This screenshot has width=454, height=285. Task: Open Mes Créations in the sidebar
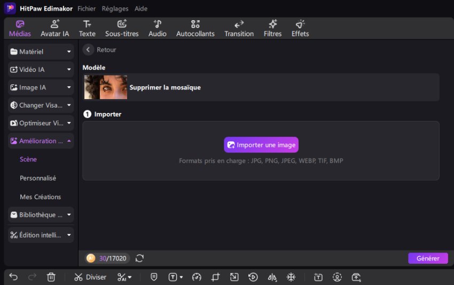tap(40, 197)
